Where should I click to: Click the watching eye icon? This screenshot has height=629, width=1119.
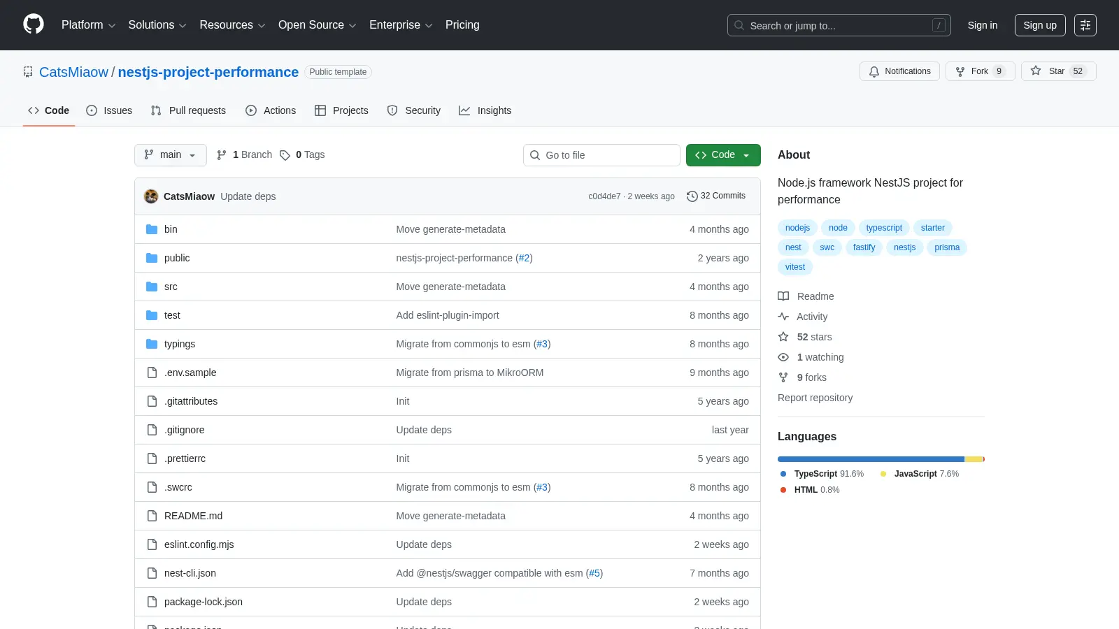click(x=783, y=357)
